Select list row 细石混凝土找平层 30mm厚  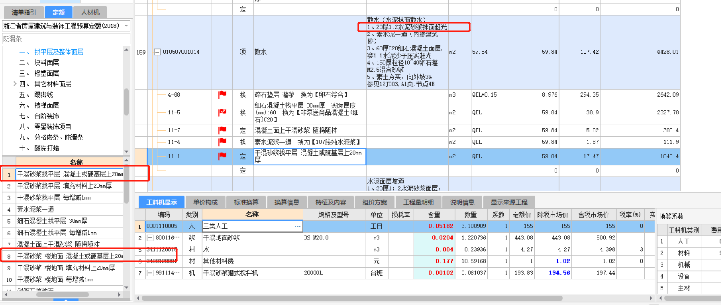pos(69,221)
